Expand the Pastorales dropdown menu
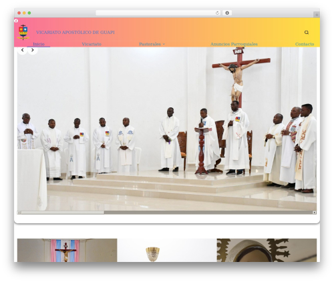The width and height of the screenshot is (334, 282). click(152, 44)
